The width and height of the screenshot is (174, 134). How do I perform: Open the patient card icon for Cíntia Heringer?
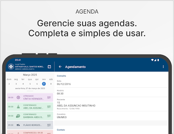tap(49, 97)
